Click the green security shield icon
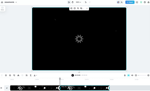The height and width of the screenshot is (91, 150). pyautogui.click(x=141, y=2)
